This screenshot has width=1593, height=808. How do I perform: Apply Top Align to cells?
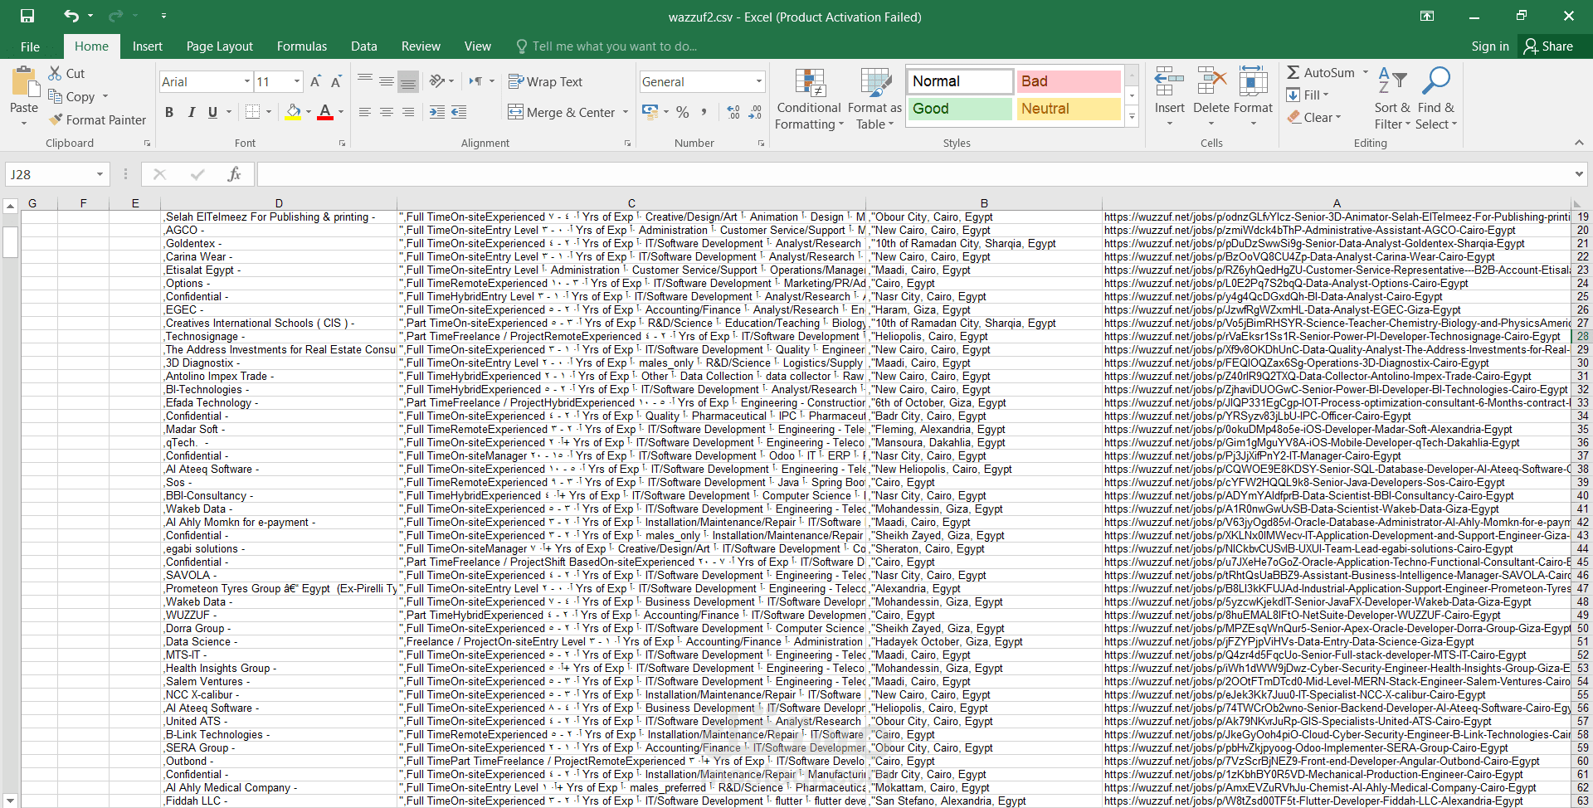point(365,80)
